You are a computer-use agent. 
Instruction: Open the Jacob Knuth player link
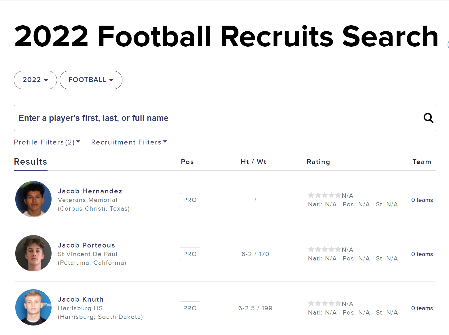pos(81,299)
